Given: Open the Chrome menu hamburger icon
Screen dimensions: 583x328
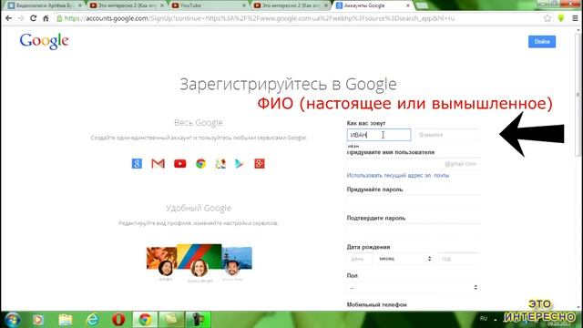Looking at the screenshot, I should (x=575, y=18).
